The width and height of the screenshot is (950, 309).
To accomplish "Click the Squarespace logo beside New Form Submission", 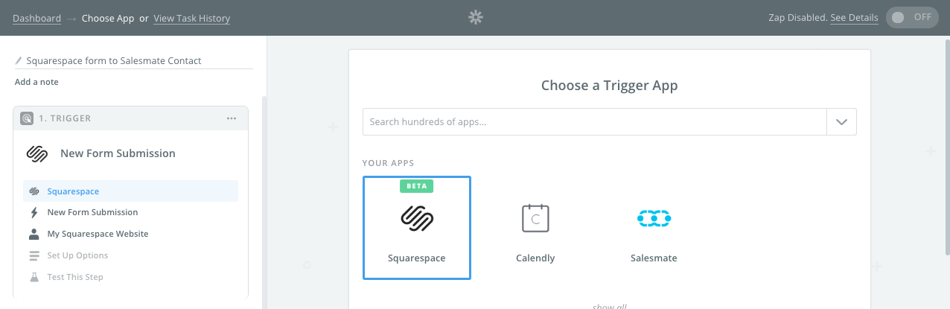I will (37, 153).
